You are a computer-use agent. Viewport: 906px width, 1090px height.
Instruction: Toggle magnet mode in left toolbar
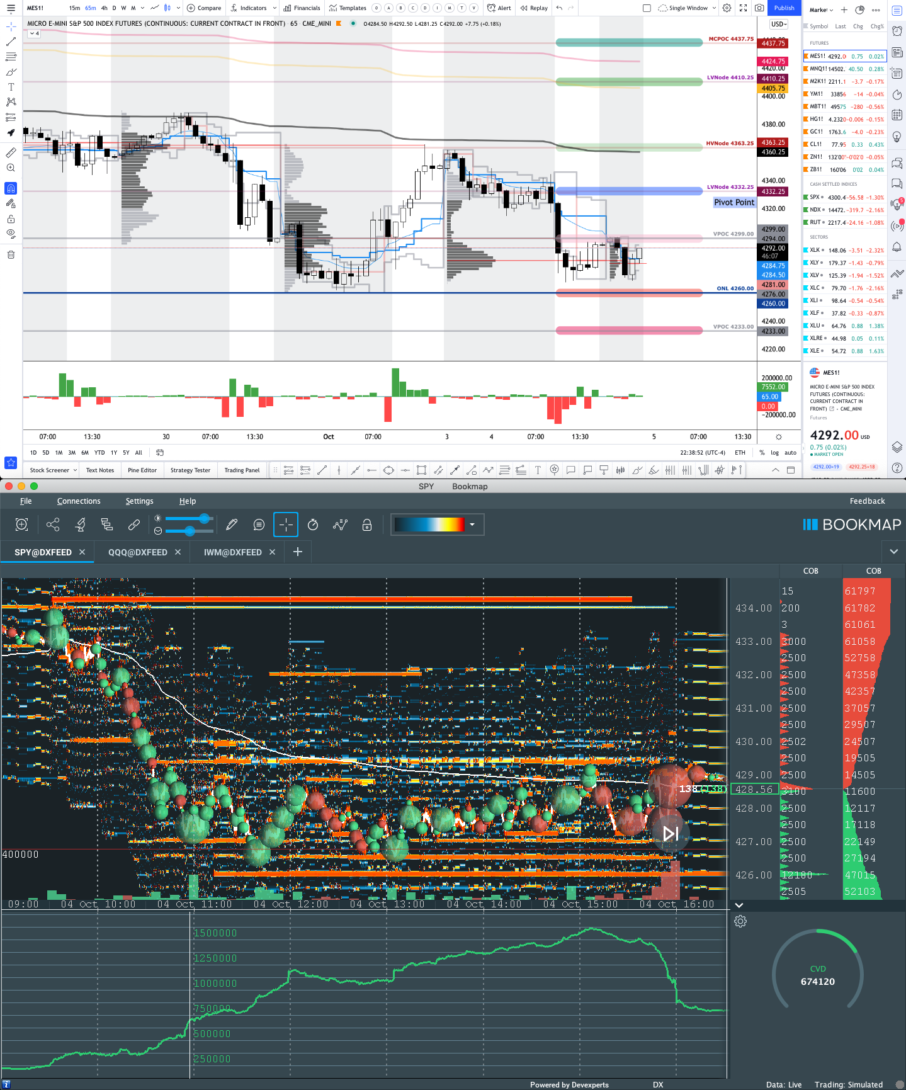[x=11, y=188]
